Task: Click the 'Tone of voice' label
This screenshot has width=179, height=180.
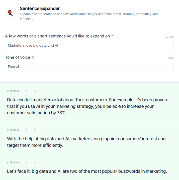Action: (18, 57)
